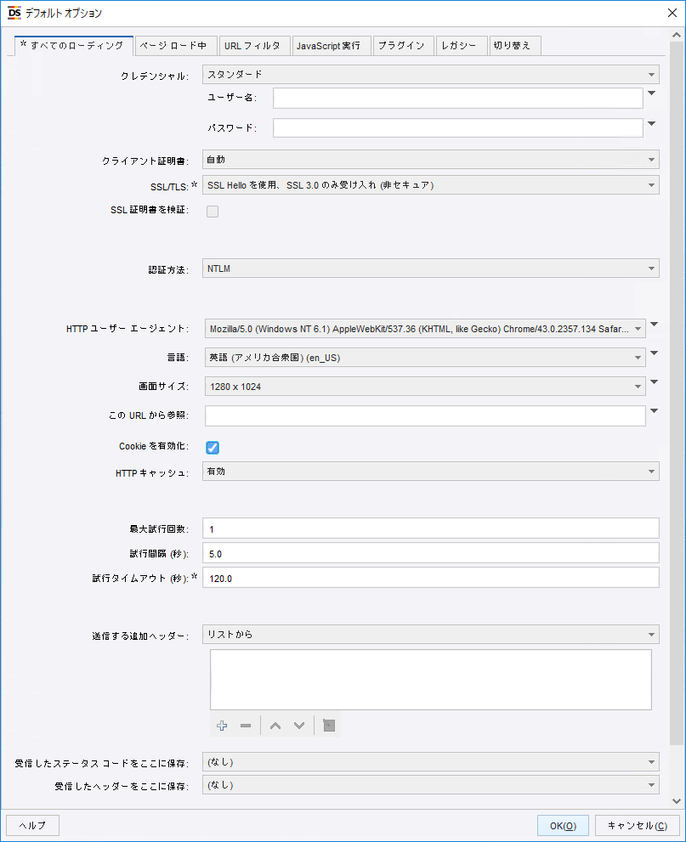The width and height of the screenshot is (686, 842).
Task: Open the variable arrow beside HTTP ユーザー エージェント
Action: point(653,323)
